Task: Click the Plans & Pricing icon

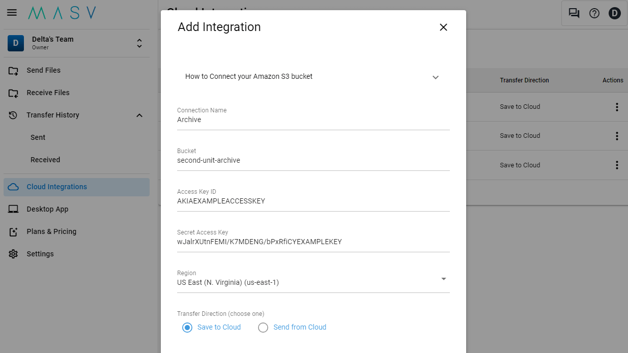Action: (x=14, y=231)
